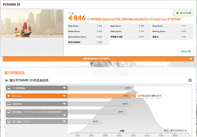Click the 5005 bar for 4K gaming PC
Screen dimensions: 197x137
coord(100,88)
